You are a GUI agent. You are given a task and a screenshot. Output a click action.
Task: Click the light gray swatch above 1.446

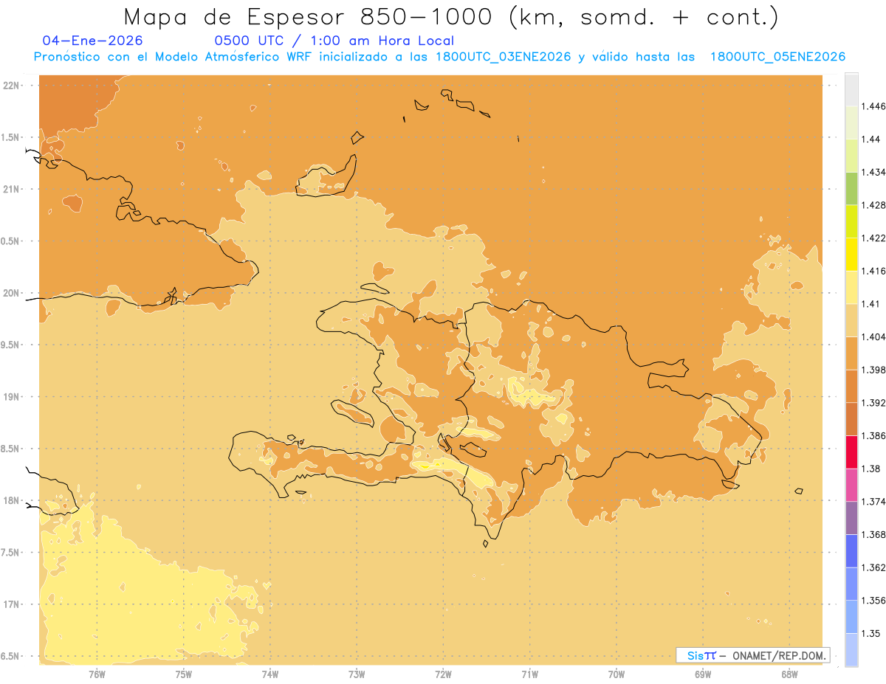click(851, 89)
